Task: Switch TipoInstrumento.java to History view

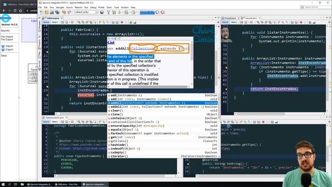Action: coord(55,122)
